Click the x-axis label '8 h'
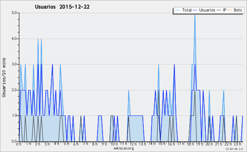 (95, 144)
